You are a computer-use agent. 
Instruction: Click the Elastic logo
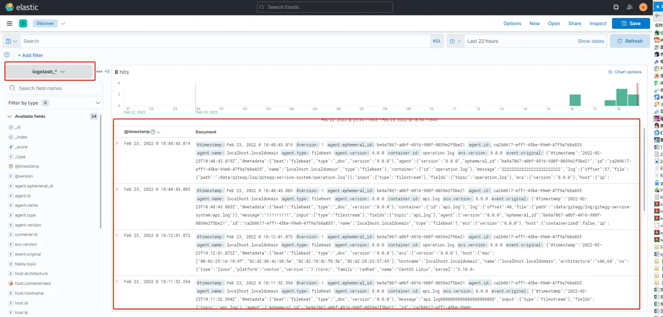click(x=22, y=7)
